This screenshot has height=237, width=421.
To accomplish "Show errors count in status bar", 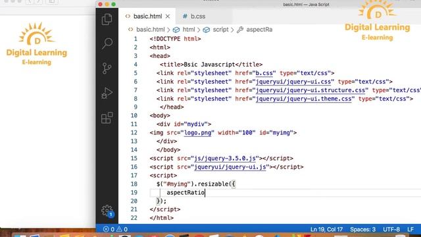I will (x=109, y=229).
